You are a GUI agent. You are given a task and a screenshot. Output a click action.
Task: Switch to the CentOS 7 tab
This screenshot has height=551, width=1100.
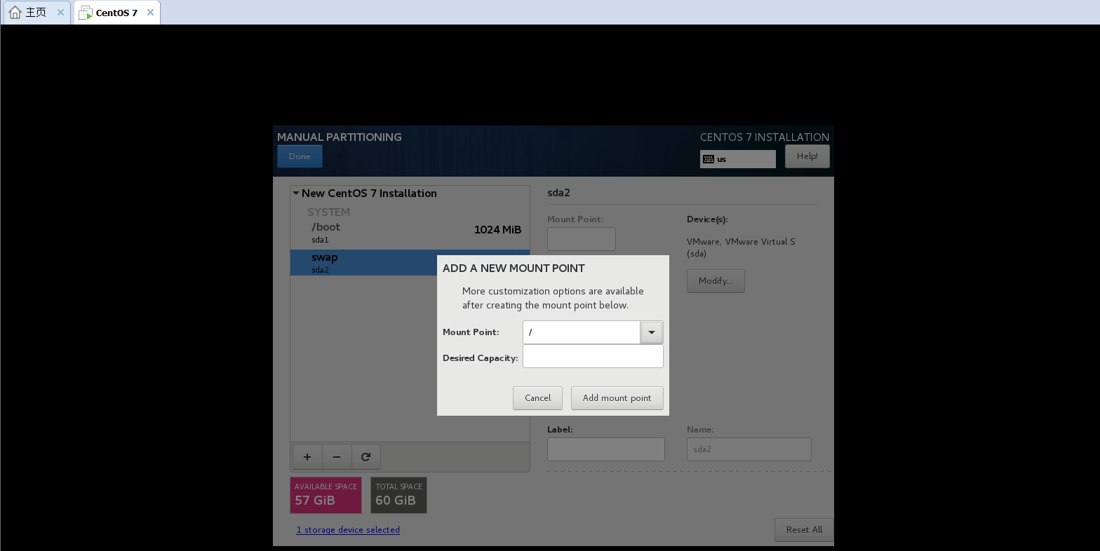(116, 13)
